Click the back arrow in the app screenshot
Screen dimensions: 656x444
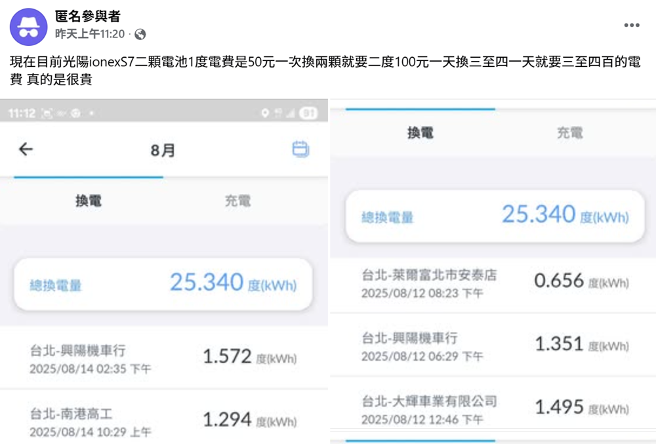(25, 149)
